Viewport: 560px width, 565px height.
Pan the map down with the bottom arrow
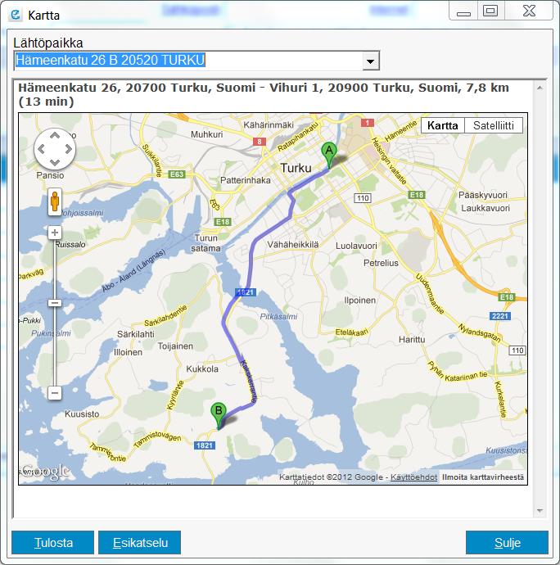[55, 162]
